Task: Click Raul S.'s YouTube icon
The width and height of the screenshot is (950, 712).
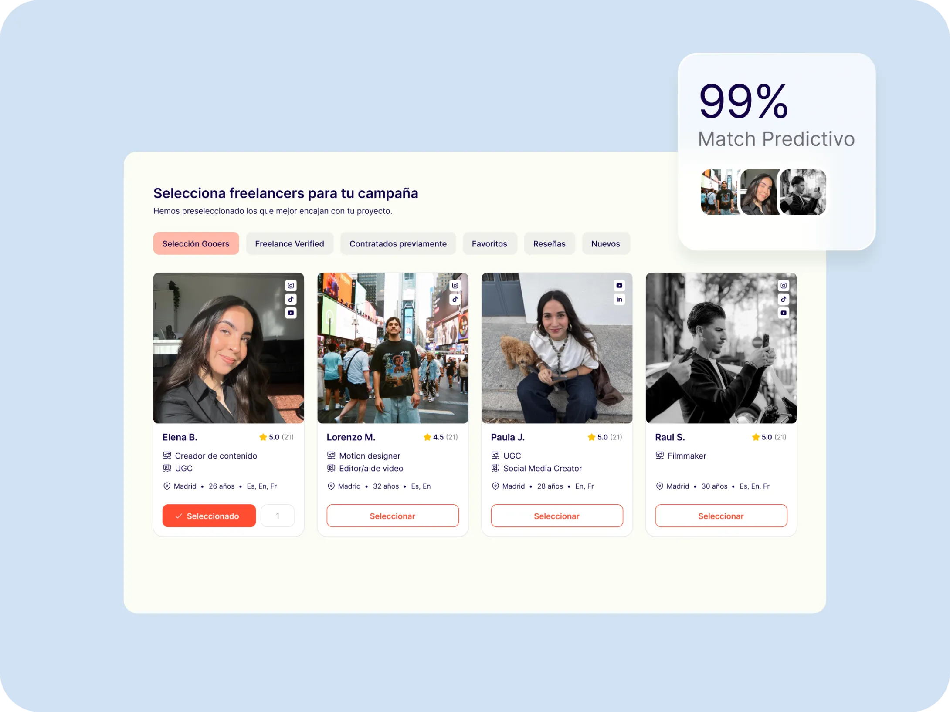Action: click(x=784, y=313)
